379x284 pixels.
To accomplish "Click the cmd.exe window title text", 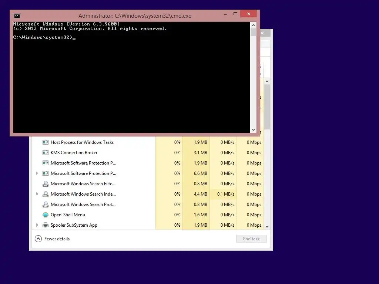I will point(135,16).
